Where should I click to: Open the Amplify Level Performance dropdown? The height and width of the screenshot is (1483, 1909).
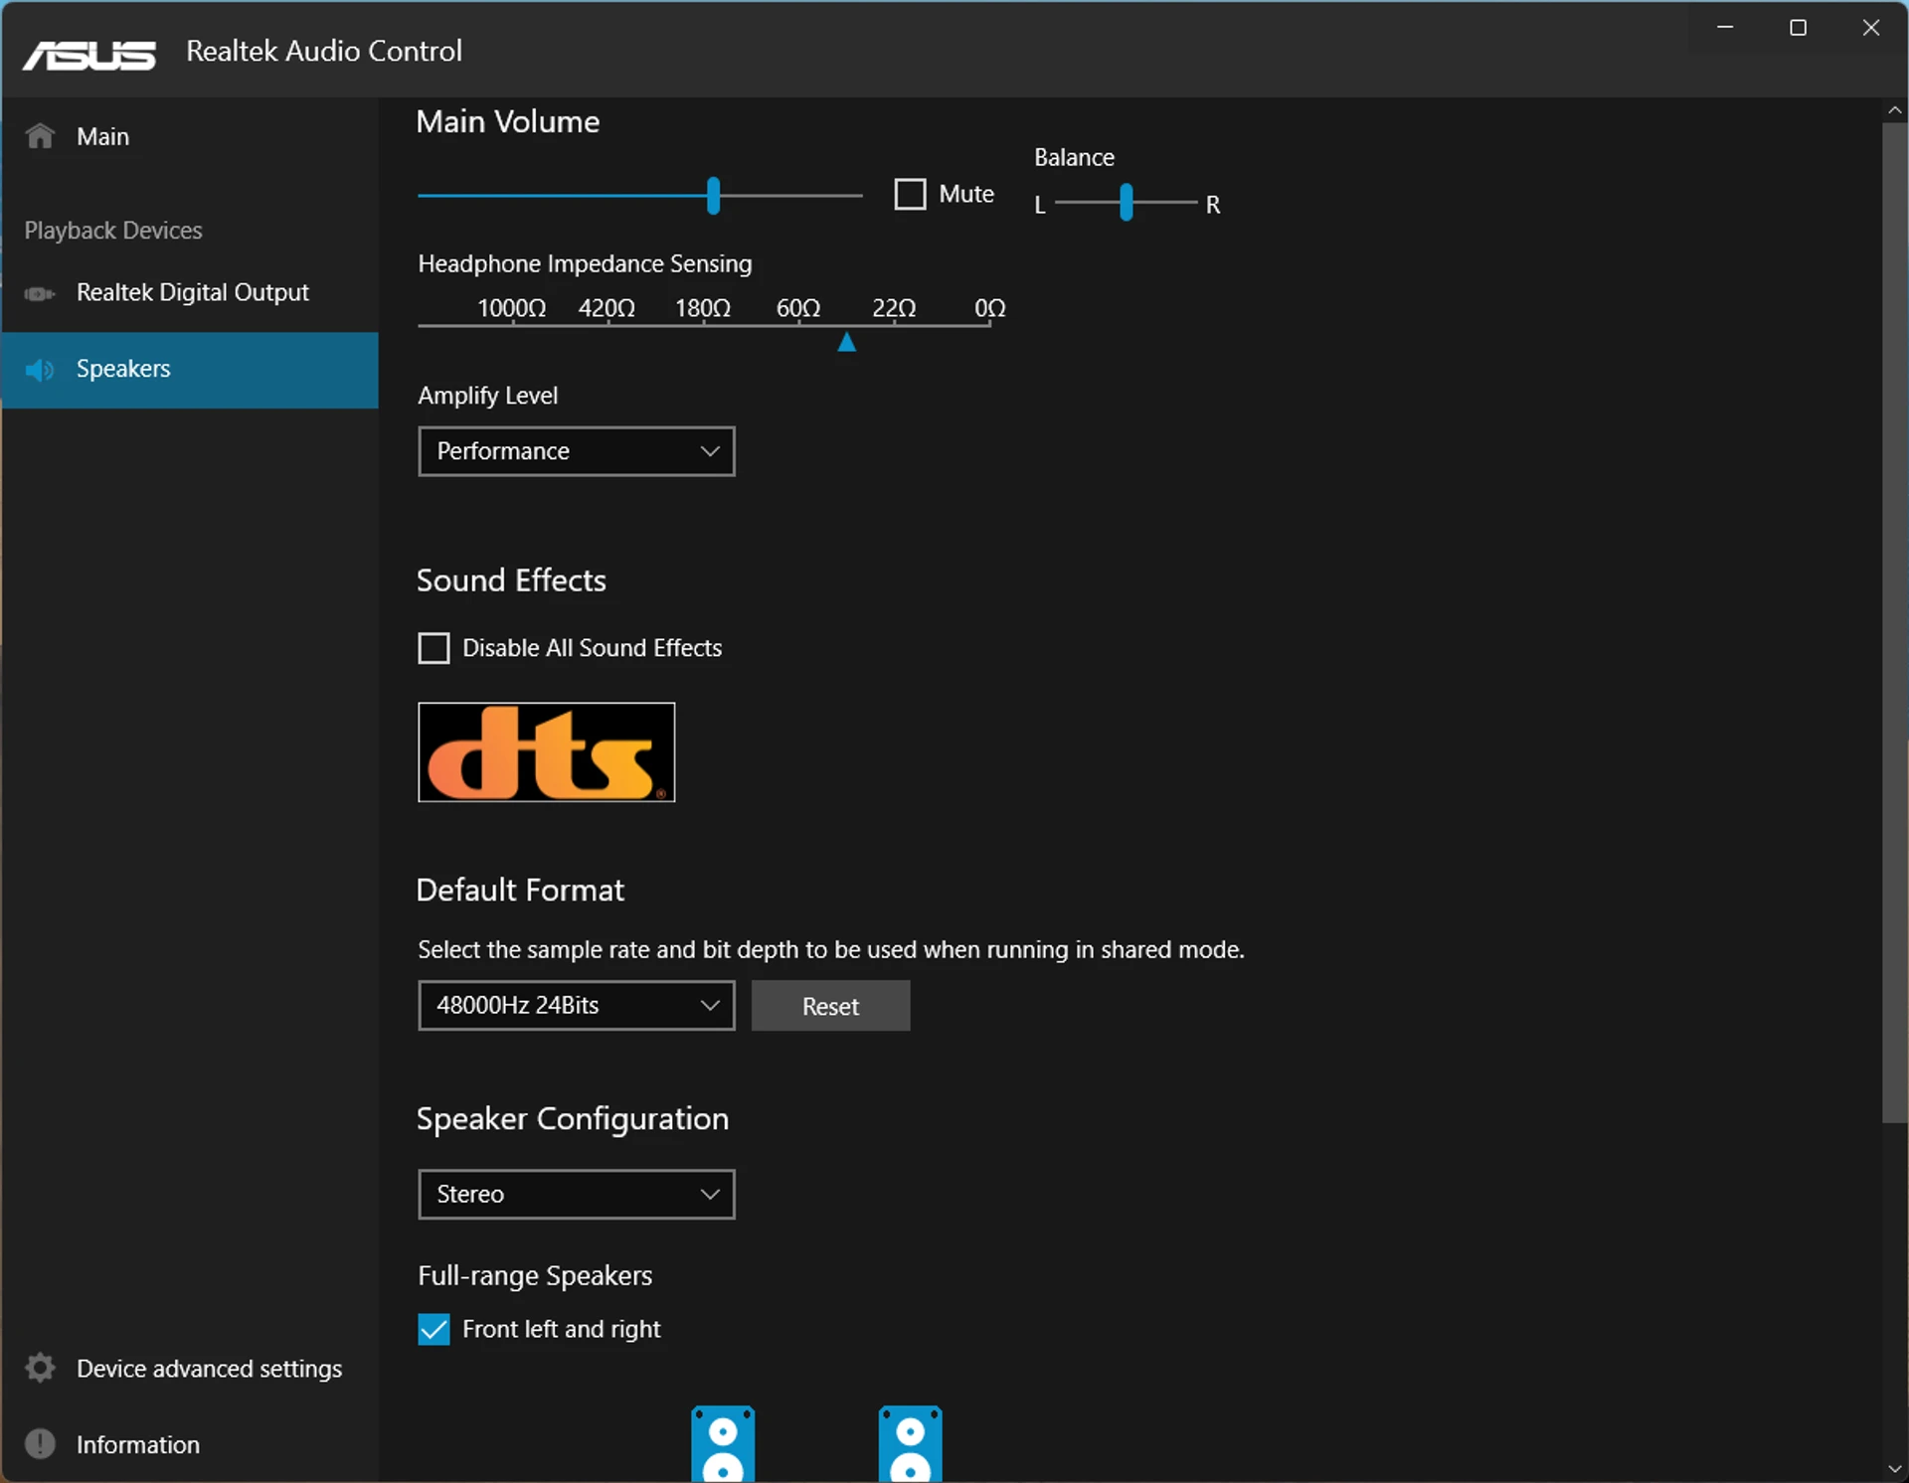pyautogui.click(x=577, y=451)
